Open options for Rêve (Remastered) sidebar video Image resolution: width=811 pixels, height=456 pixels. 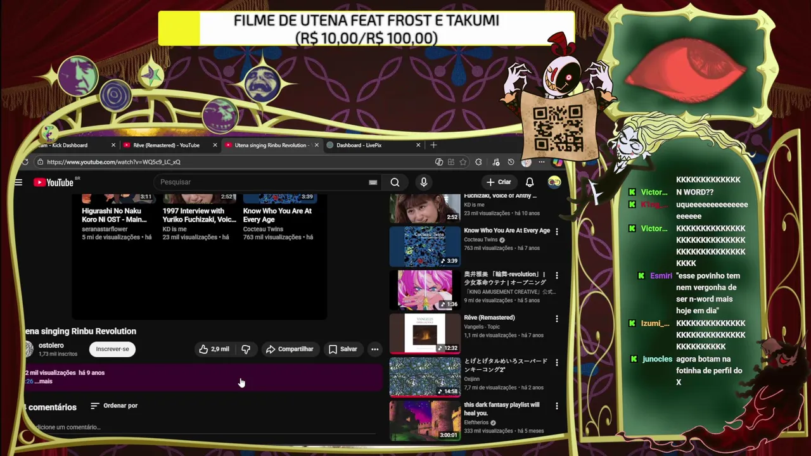point(557,319)
